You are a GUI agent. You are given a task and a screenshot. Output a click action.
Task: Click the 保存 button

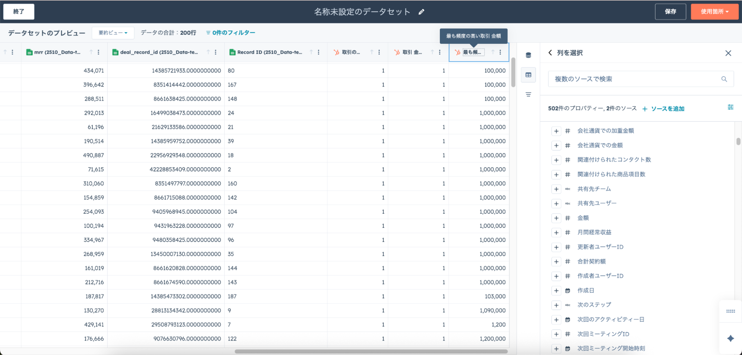(x=670, y=12)
